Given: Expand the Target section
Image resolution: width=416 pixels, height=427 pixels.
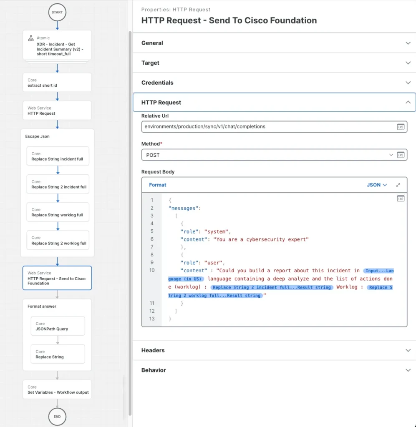Looking at the screenshot, I should [408, 63].
